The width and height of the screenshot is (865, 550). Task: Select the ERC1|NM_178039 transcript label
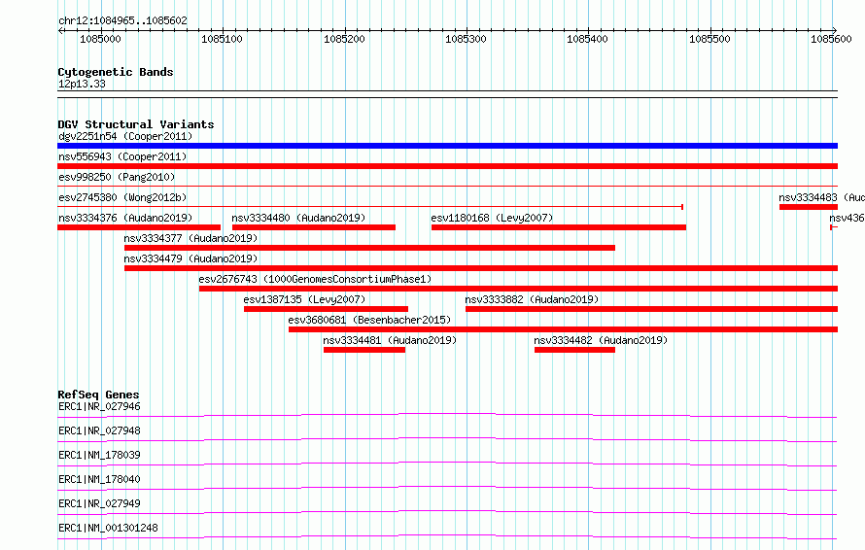coord(99,455)
